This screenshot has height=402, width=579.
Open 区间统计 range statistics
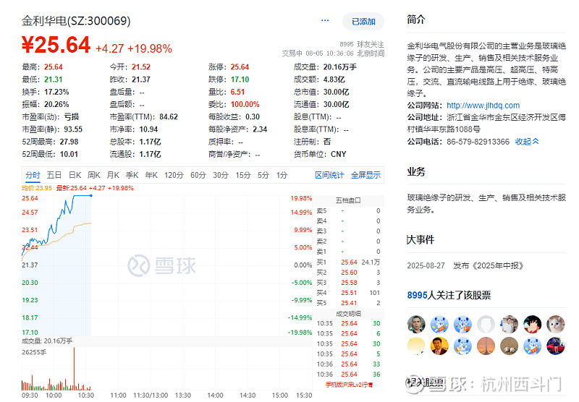tap(329, 175)
